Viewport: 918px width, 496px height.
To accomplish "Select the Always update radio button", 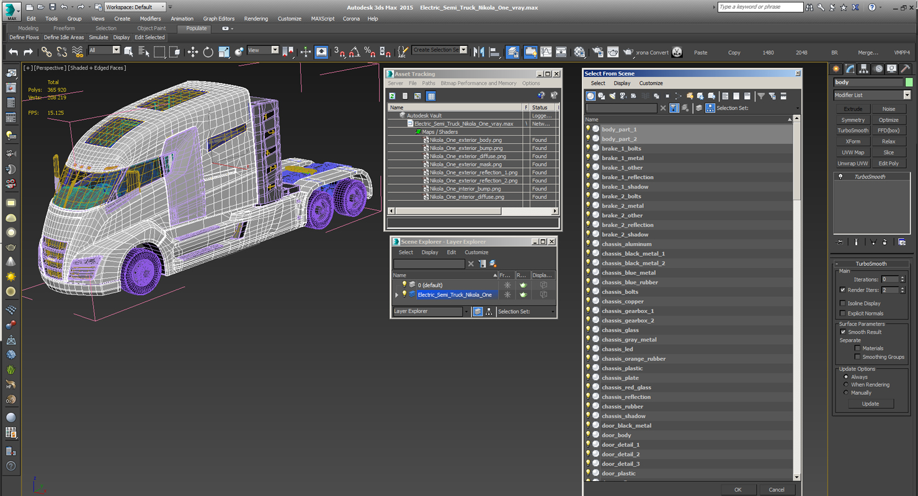I will (845, 377).
